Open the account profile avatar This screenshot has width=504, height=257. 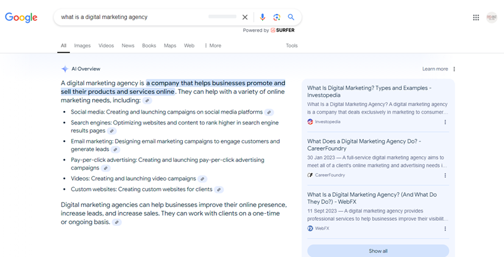click(492, 17)
